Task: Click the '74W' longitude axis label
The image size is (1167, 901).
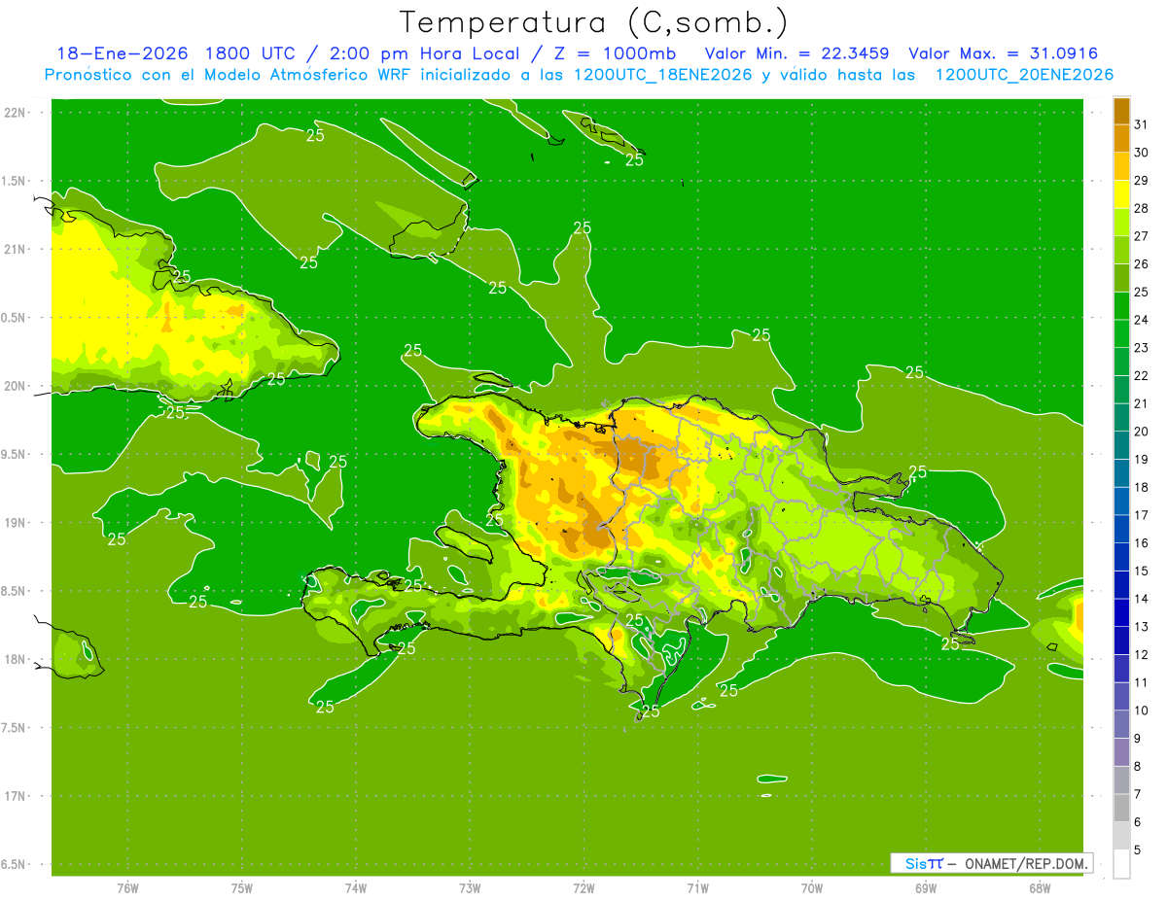Action: tap(356, 887)
